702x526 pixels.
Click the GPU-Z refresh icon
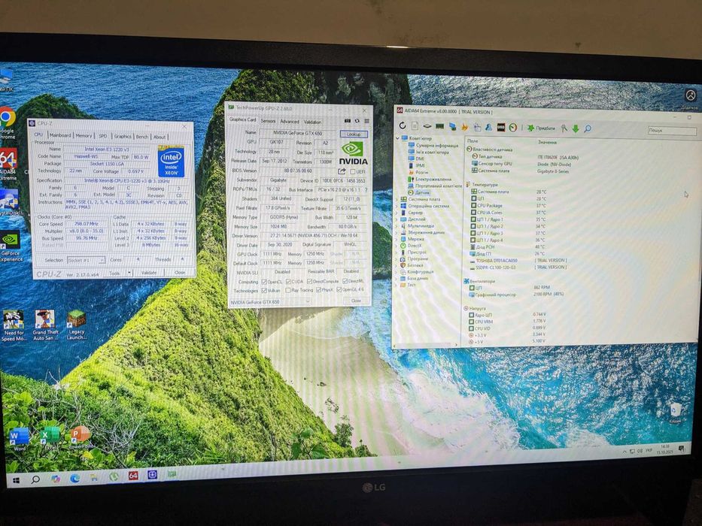[x=357, y=121]
